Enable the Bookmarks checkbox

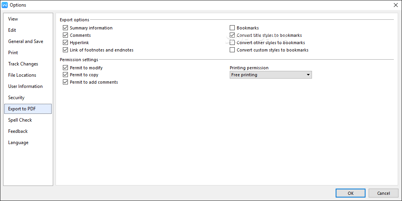point(232,27)
